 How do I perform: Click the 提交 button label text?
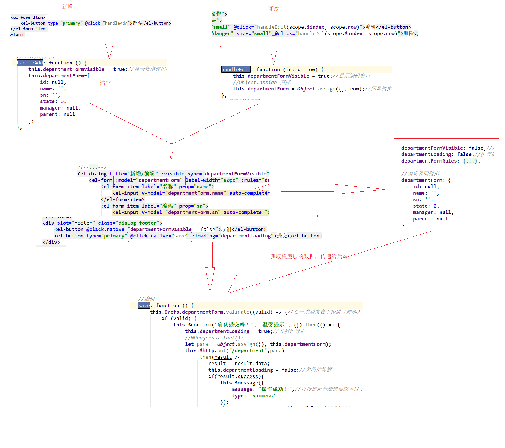click(x=282, y=236)
